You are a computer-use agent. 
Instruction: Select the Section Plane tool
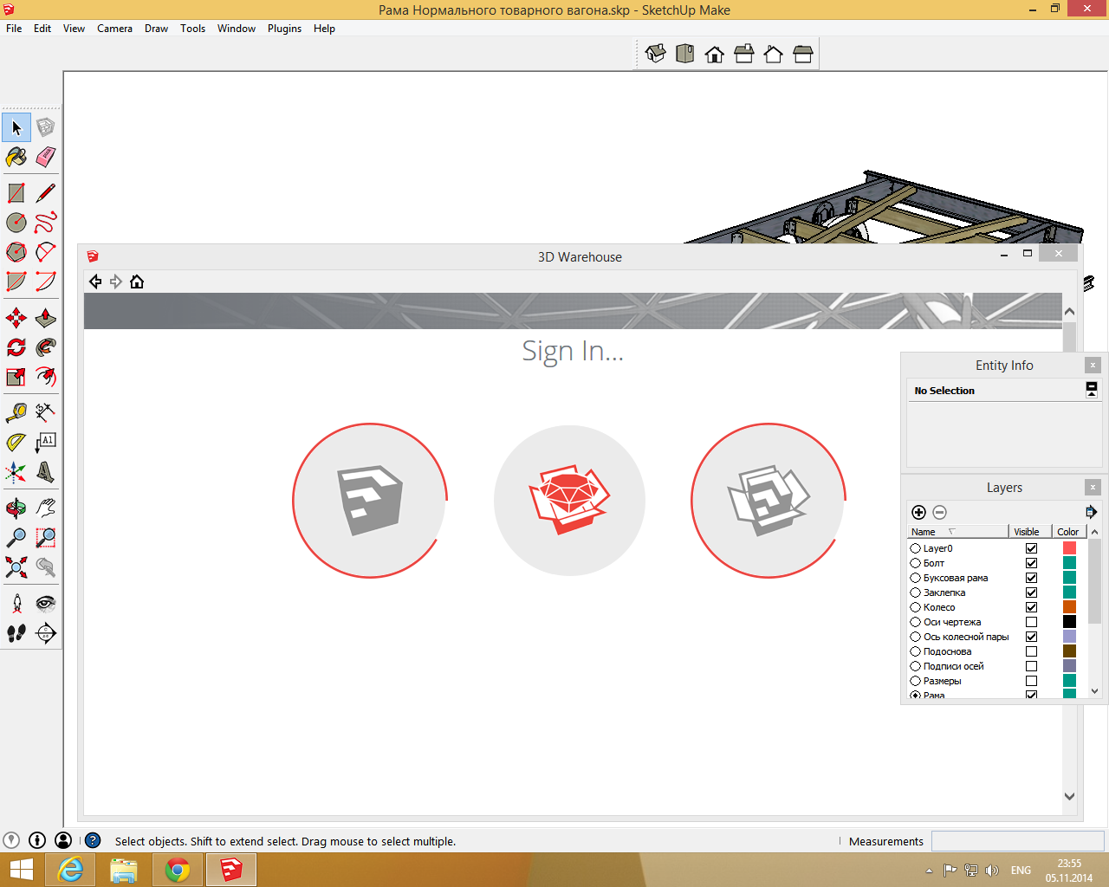46,633
